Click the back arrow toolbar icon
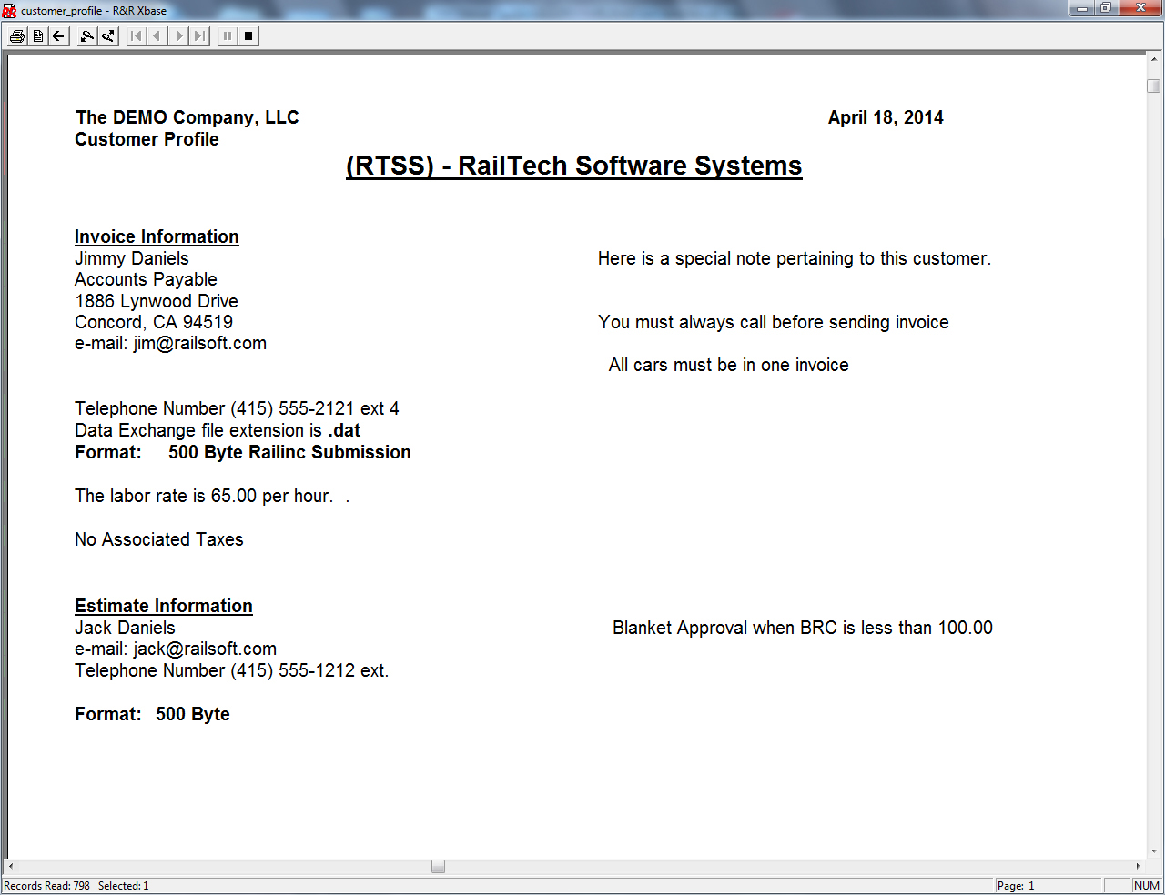This screenshot has height=895, width=1165. [59, 36]
